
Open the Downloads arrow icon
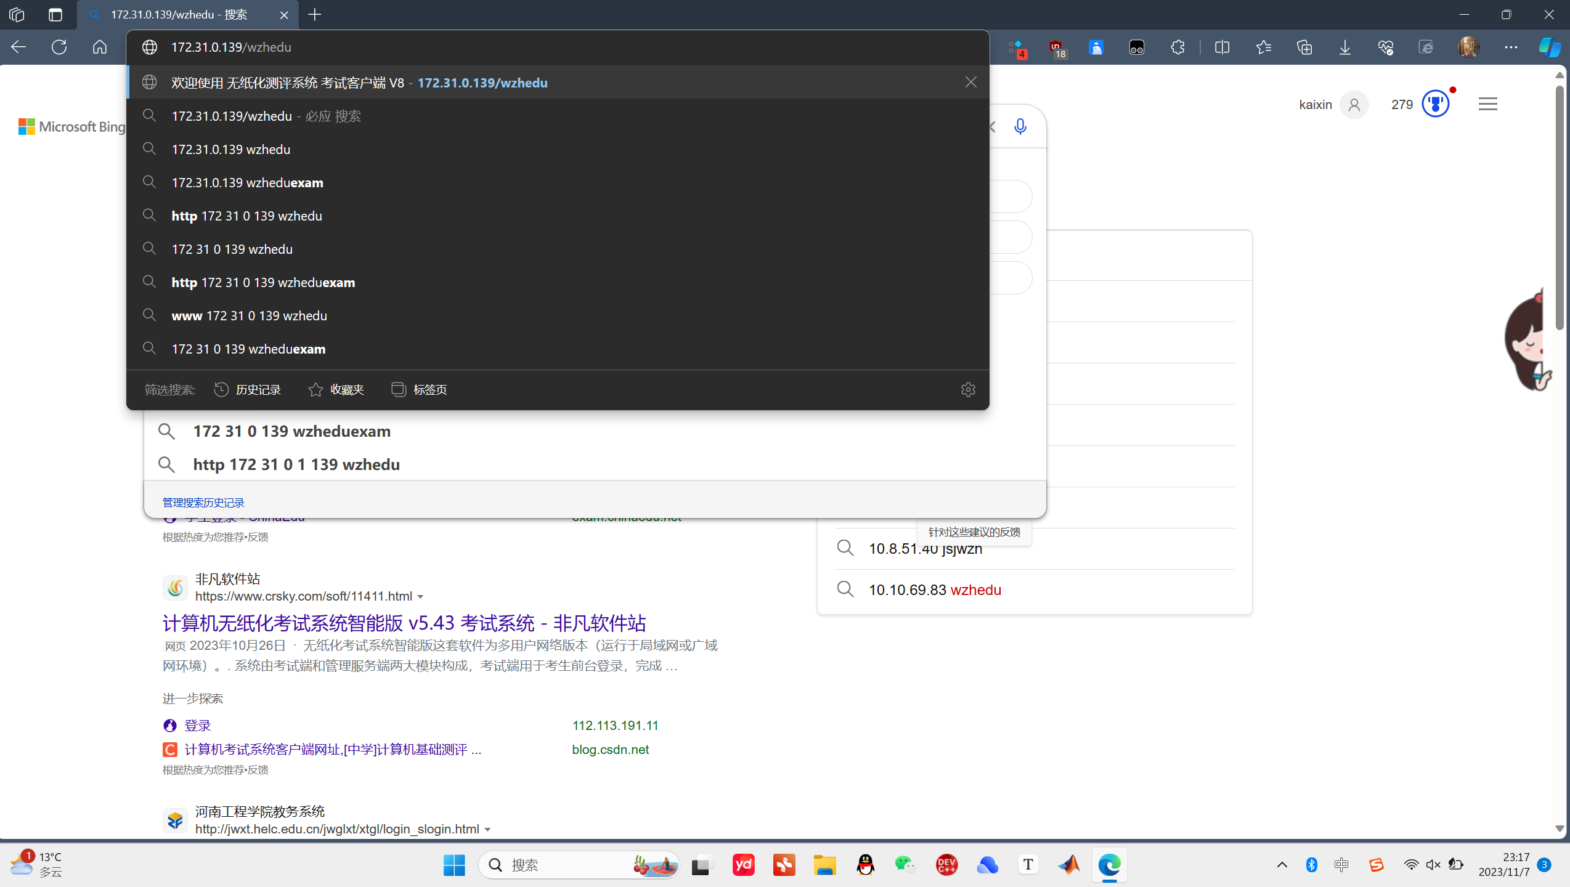click(1345, 47)
